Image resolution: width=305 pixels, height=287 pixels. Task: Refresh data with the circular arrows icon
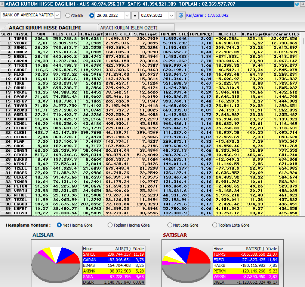[x=181, y=15]
